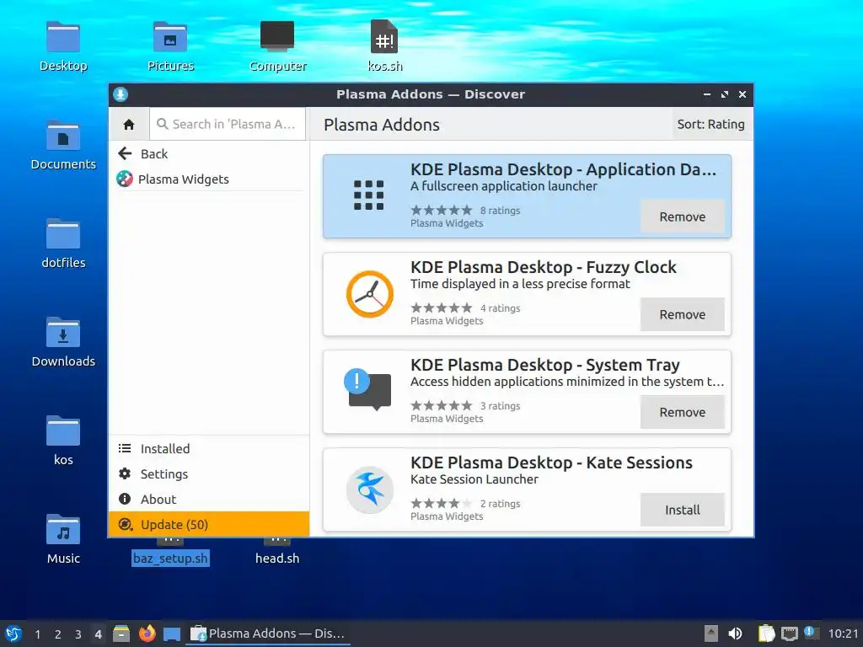Open KDE Plasma Desktop - Kate Sessions title

pos(551,463)
